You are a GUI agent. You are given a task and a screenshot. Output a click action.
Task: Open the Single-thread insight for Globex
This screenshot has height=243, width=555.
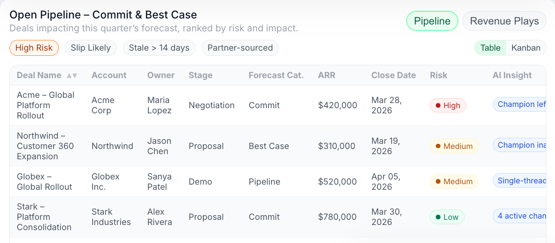(520, 181)
